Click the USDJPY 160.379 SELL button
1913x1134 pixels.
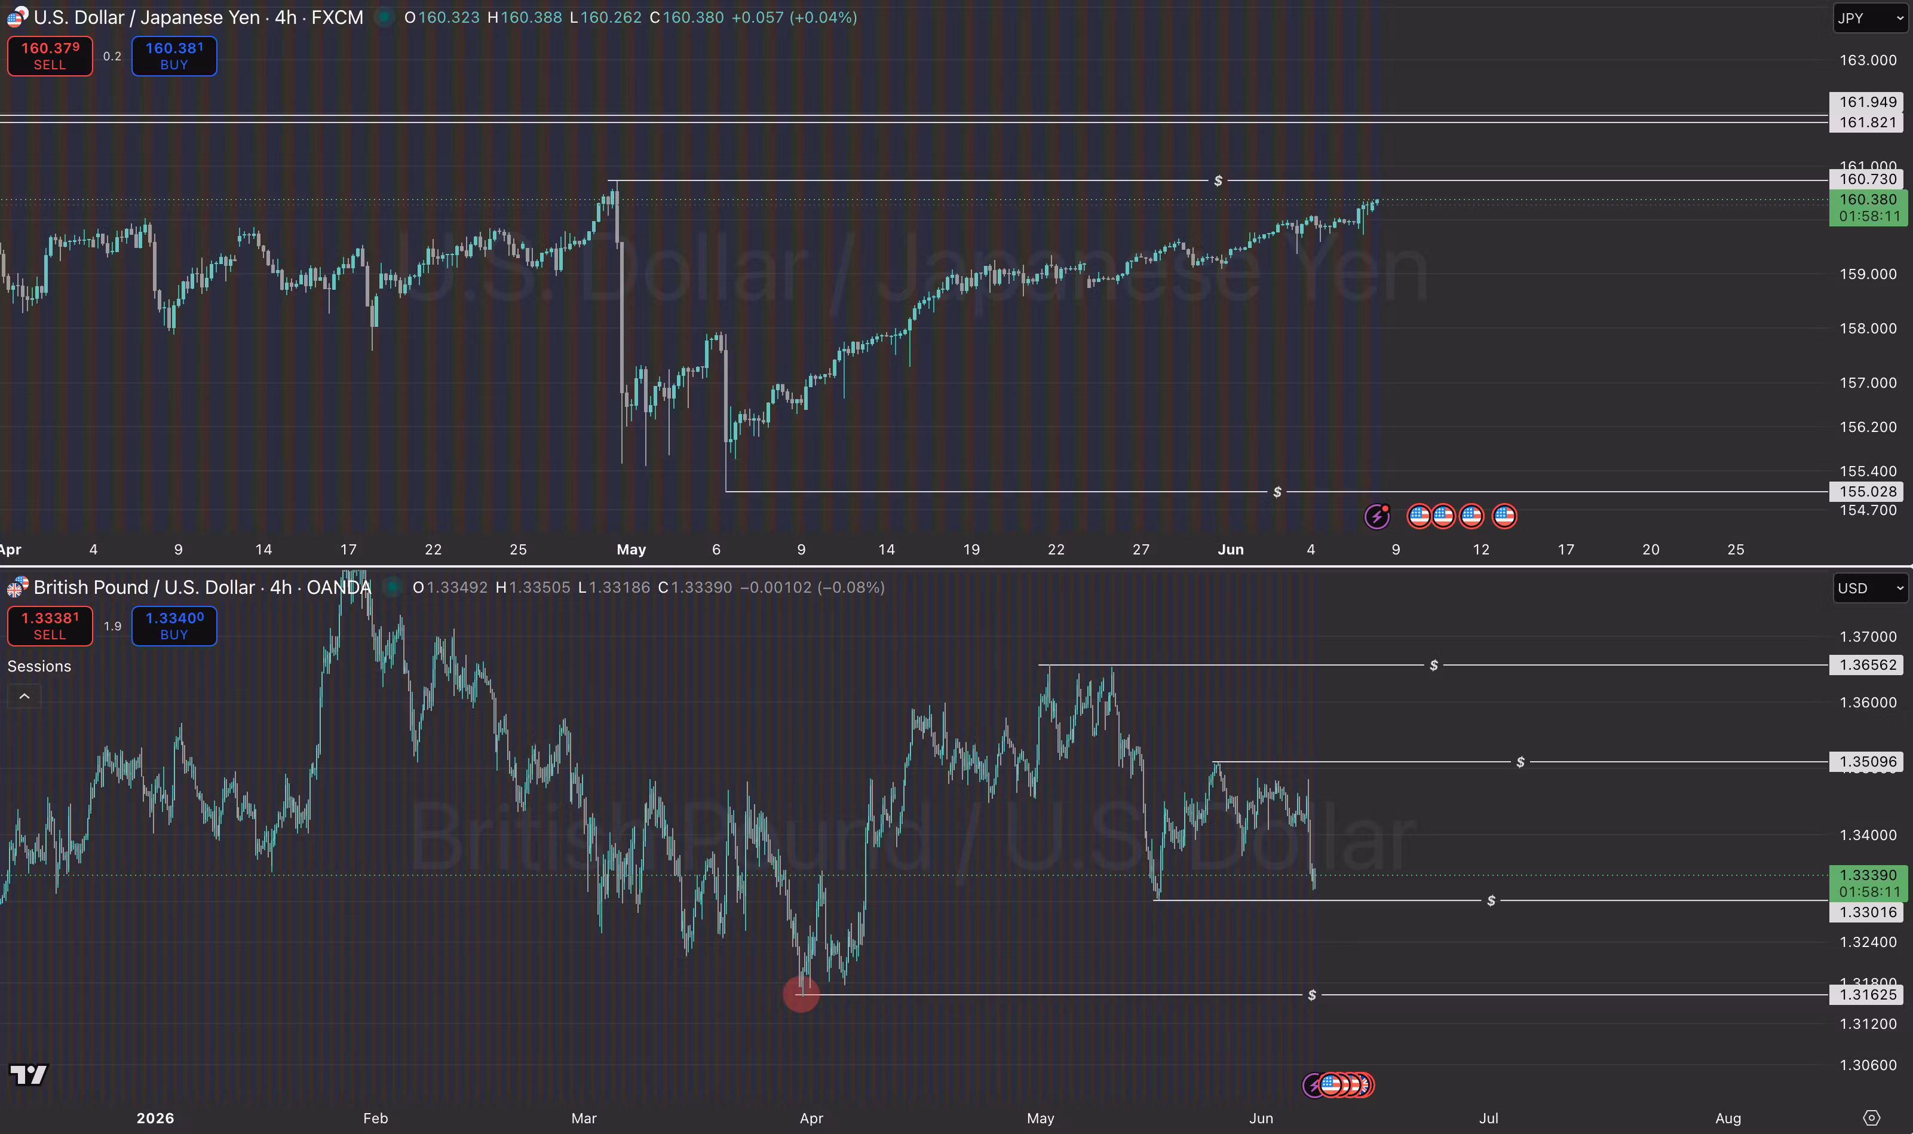(50, 56)
